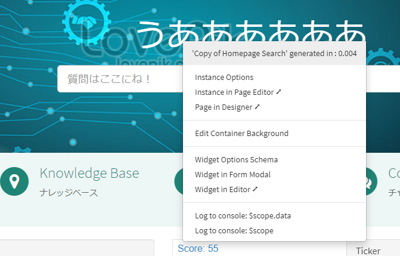The height and width of the screenshot is (256, 400).
Task: Click the gear logo icon in banner
Action: click(x=86, y=23)
